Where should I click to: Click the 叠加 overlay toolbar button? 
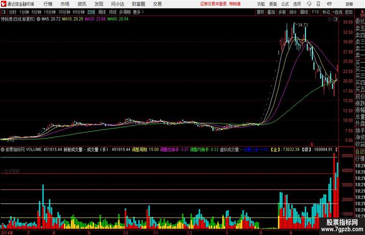pyautogui.click(x=271, y=12)
